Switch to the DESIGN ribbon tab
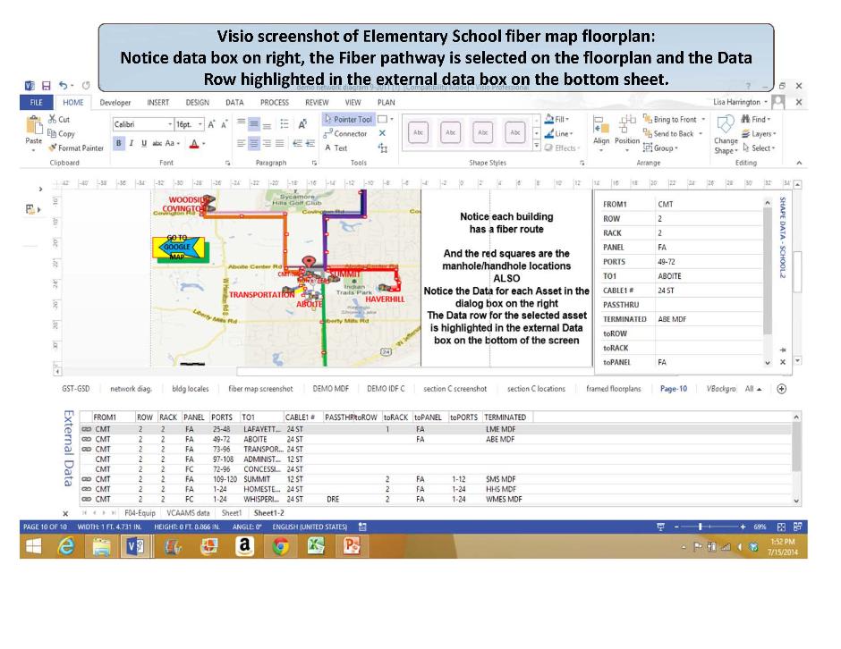Image resolution: width=841 pixels, height=649 pixels. [198, 103]
